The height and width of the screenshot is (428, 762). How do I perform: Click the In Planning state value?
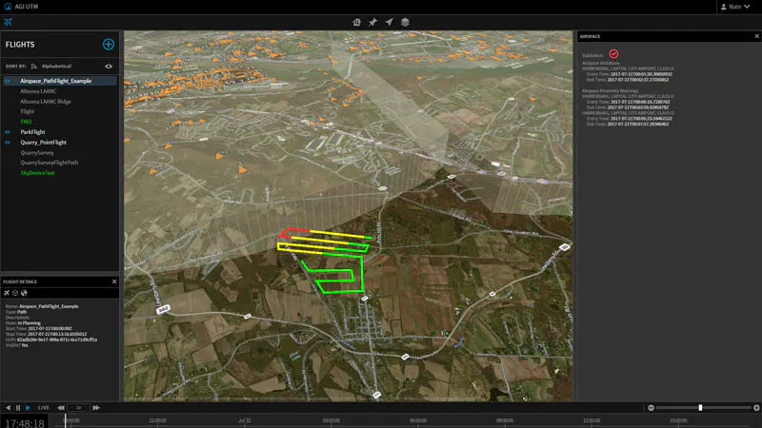pyautogui.click(x=30, y=322)
